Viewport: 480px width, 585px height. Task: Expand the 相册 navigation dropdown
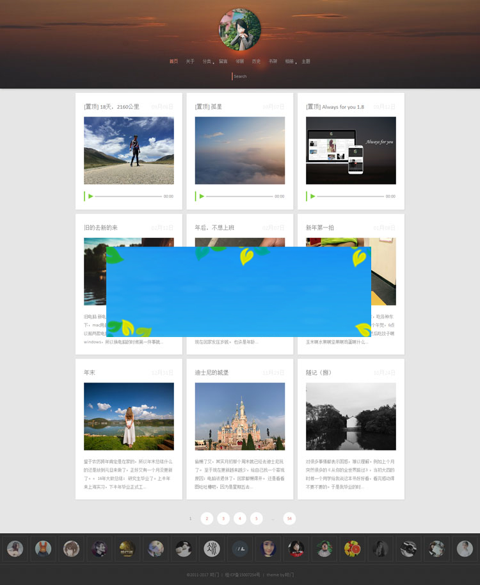[x=290, y=62]
